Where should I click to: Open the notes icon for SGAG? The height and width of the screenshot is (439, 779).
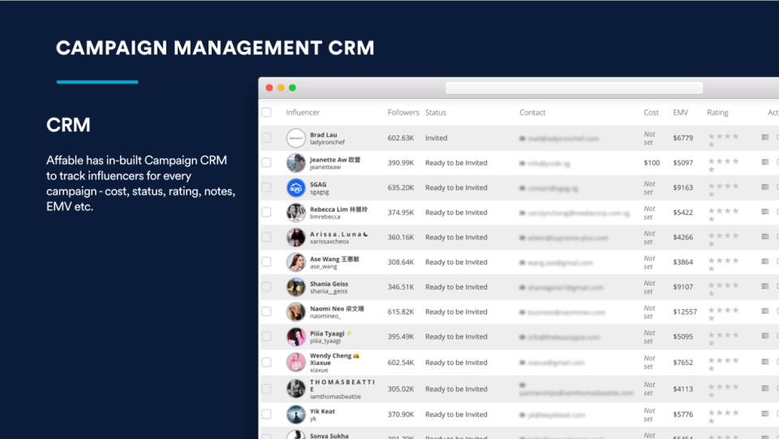(x=765, y=187)
